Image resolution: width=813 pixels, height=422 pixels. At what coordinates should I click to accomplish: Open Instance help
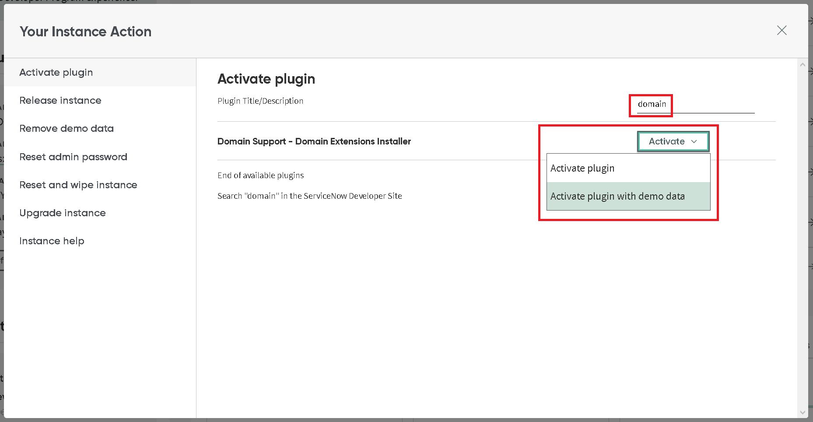tap(52, 241)
